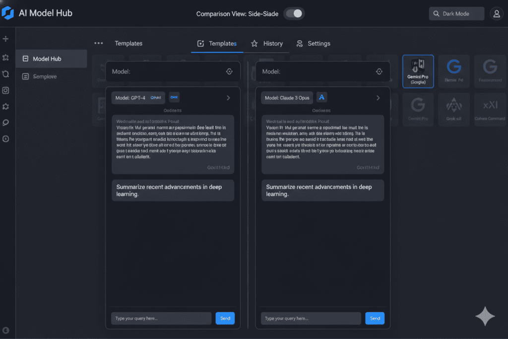Click the Anthropic badge beside Claude 3 Opus

coord(321,97)
